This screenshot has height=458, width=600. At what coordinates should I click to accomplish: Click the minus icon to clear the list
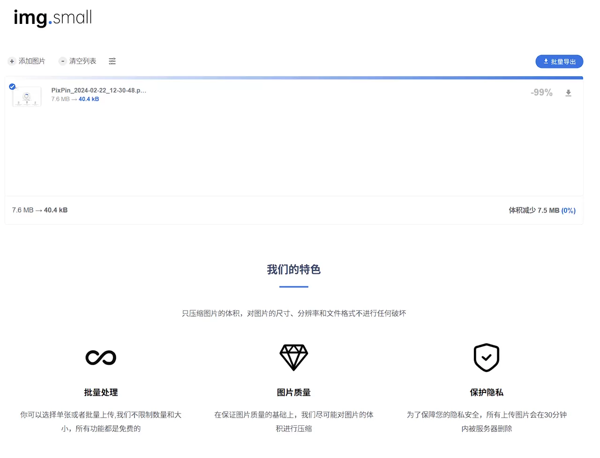62,61
